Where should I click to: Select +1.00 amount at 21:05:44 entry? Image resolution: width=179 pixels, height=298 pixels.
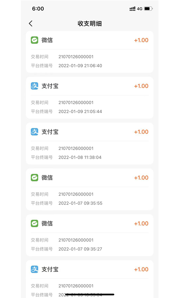tap(141, 86)
